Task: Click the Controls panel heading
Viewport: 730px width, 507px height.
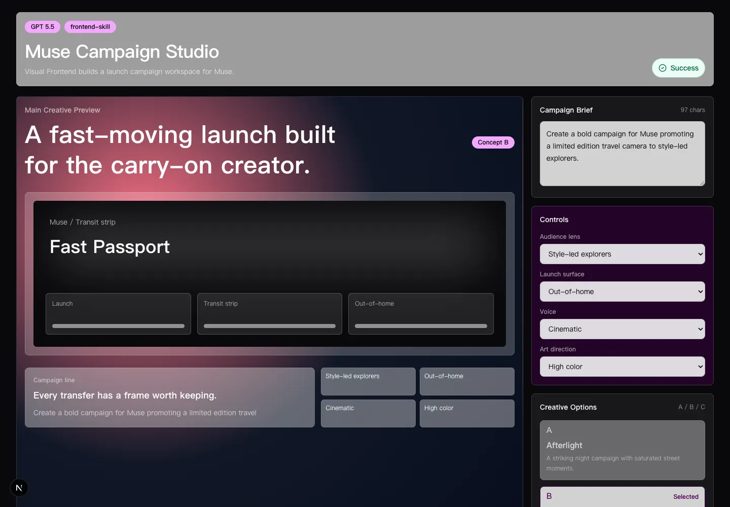Action: coord(554,220)
